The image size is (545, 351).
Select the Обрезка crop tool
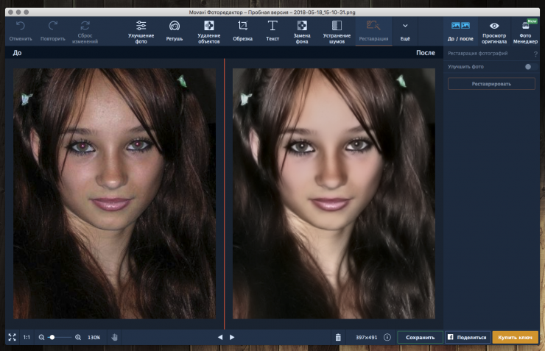coord(242,31)
